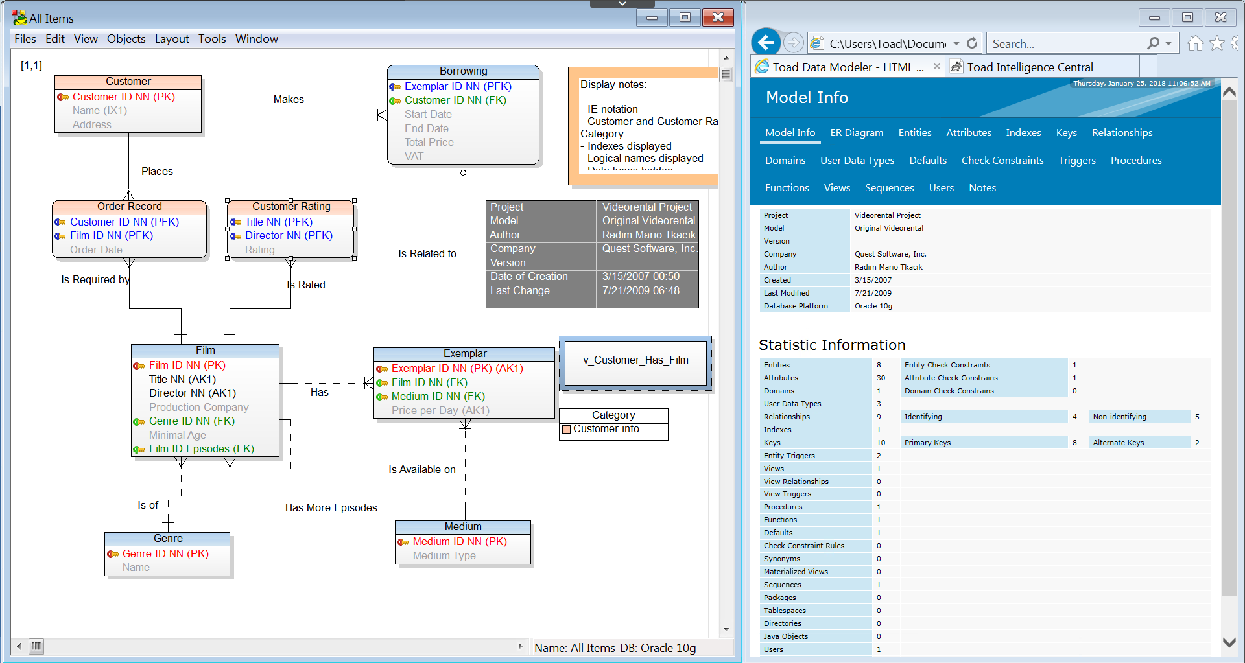The width and height of the screenshot is (1245, 663).
Task: Click the browser back arrow button
Action: tap(766, 43)
